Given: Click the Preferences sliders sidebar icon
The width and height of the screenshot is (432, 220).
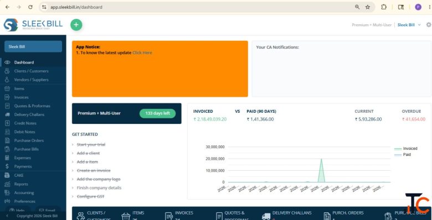Looking at the screenshot, I should click(7, 201).
